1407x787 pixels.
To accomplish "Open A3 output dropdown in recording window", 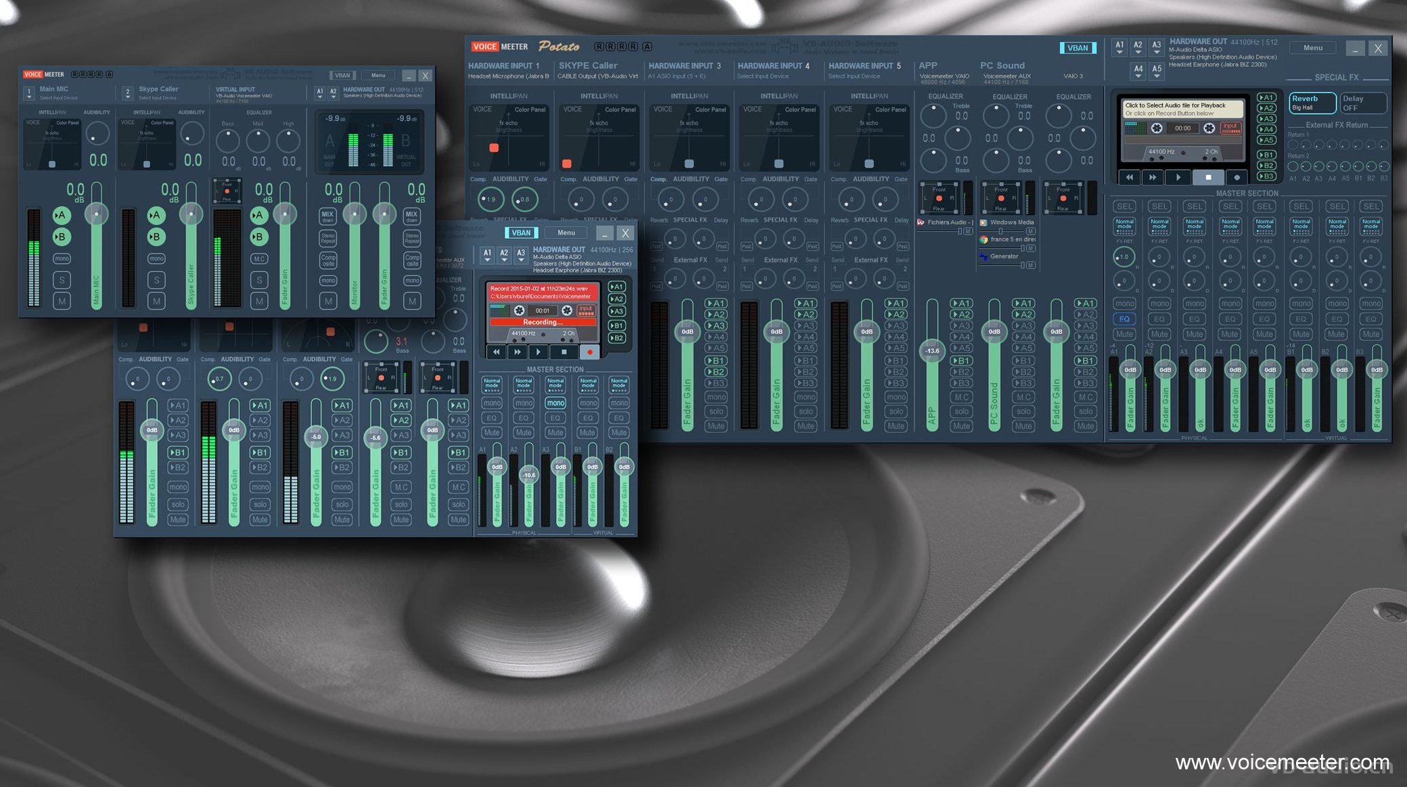I will [520, 256].
